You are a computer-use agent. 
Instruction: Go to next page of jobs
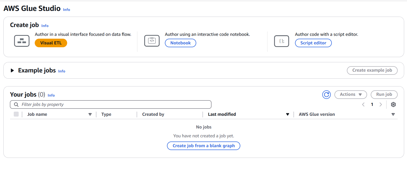381,104
